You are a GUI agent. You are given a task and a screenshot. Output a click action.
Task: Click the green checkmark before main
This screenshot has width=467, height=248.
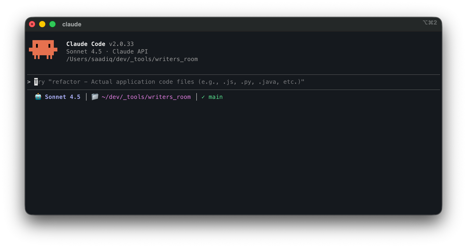click(x=203, y=97)
